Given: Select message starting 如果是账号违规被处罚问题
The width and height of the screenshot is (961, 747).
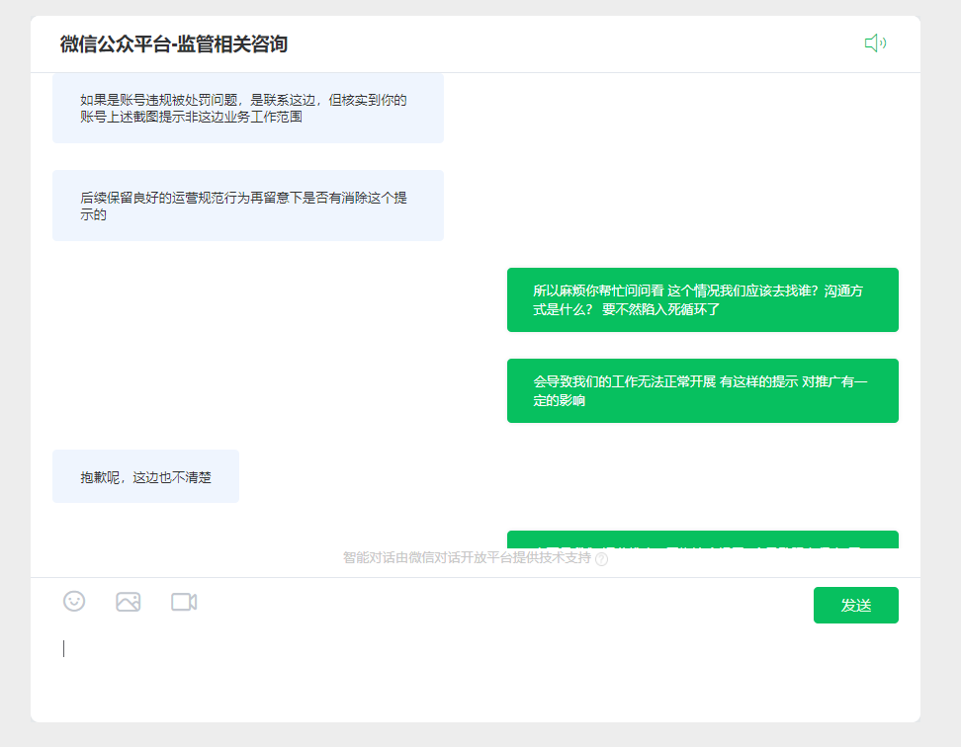Looking at the screenshot, I should click(247, 109).
